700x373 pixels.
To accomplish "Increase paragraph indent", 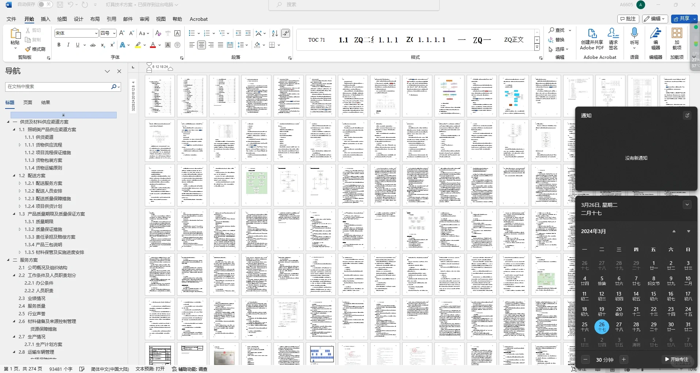I will [248, 33].
